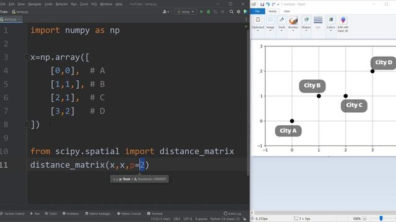Open the Python Packages tool window

pos(98,214)
